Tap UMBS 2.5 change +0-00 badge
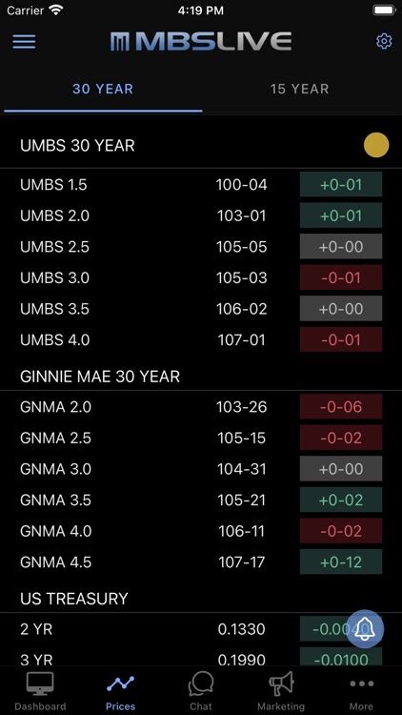This screenshot has height=715, width=402. click(341, 247)
